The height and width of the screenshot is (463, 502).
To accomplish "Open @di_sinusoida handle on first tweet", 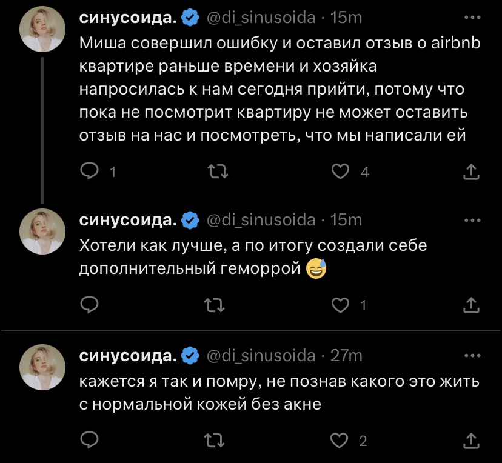I will (x=261, y=18).
